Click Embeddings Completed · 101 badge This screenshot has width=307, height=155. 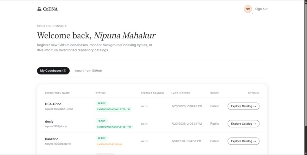click(x=114, y=127)
